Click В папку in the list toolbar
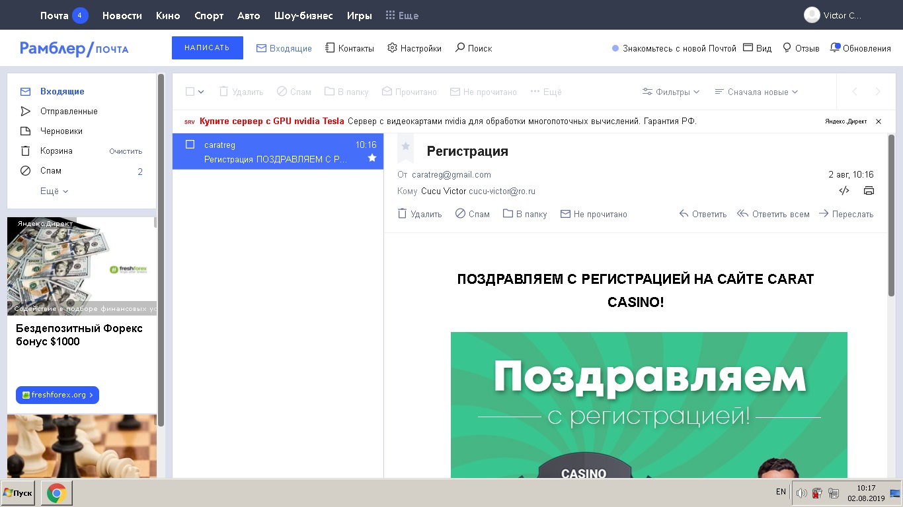The height and width of the screenshot is (507, 903). [346, 92]
